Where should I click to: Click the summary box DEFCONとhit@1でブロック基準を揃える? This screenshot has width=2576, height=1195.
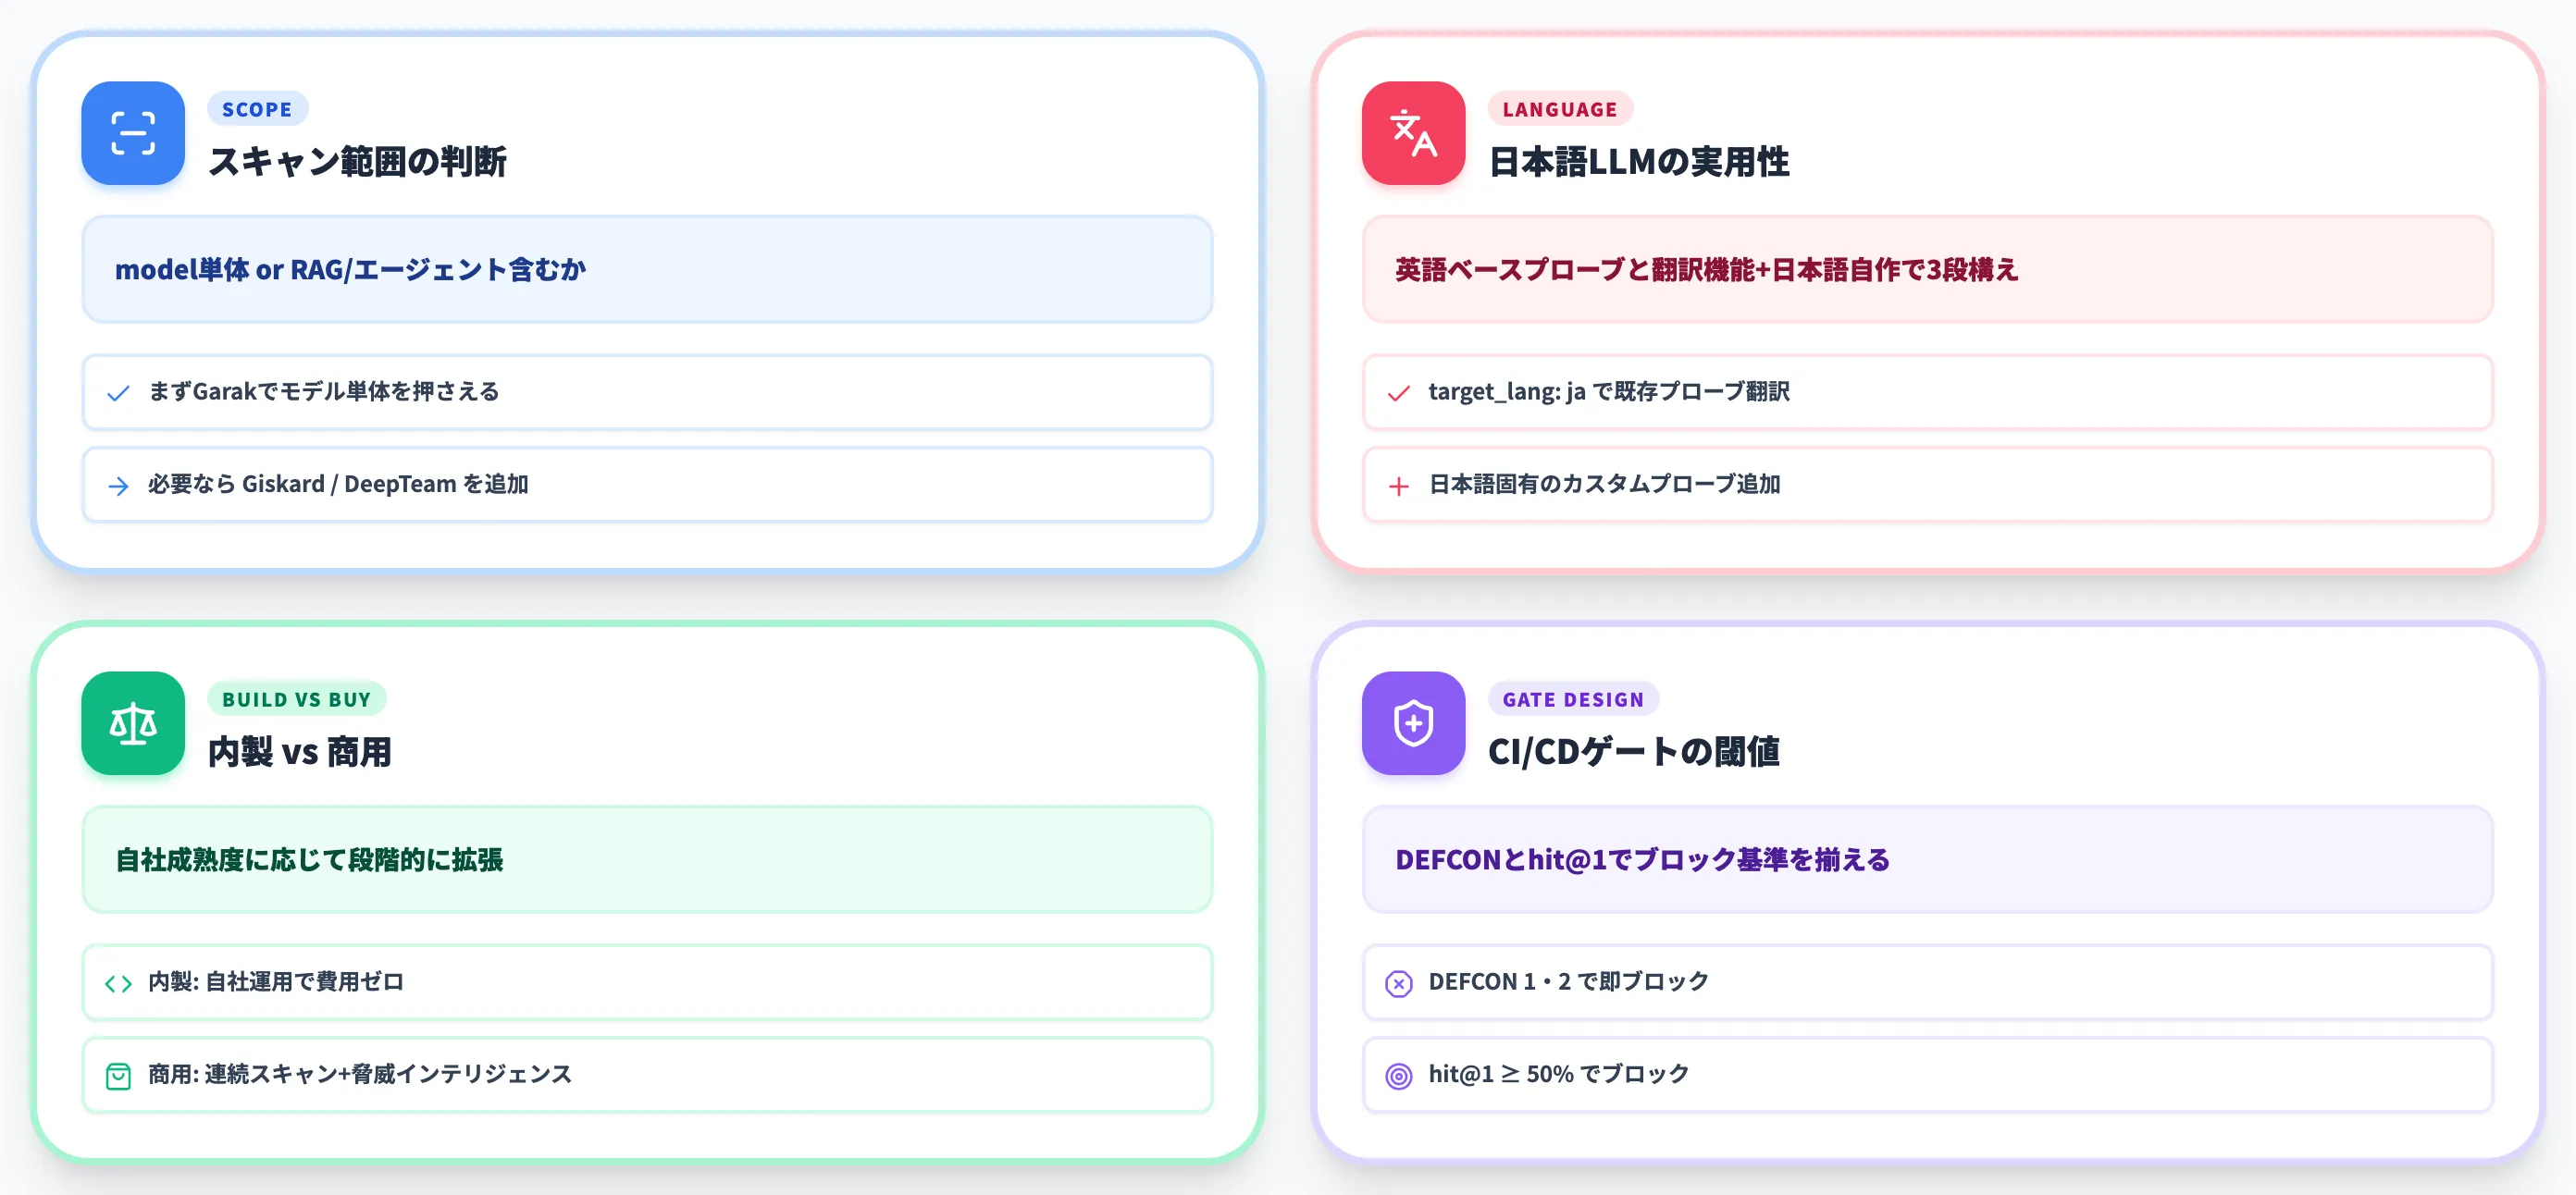pyautogui.click(x=1927, y=859)
